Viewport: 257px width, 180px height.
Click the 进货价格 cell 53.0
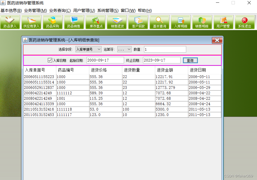coord(106,109)
